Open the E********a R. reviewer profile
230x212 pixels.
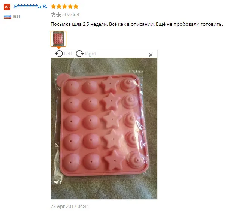point(31,6)
